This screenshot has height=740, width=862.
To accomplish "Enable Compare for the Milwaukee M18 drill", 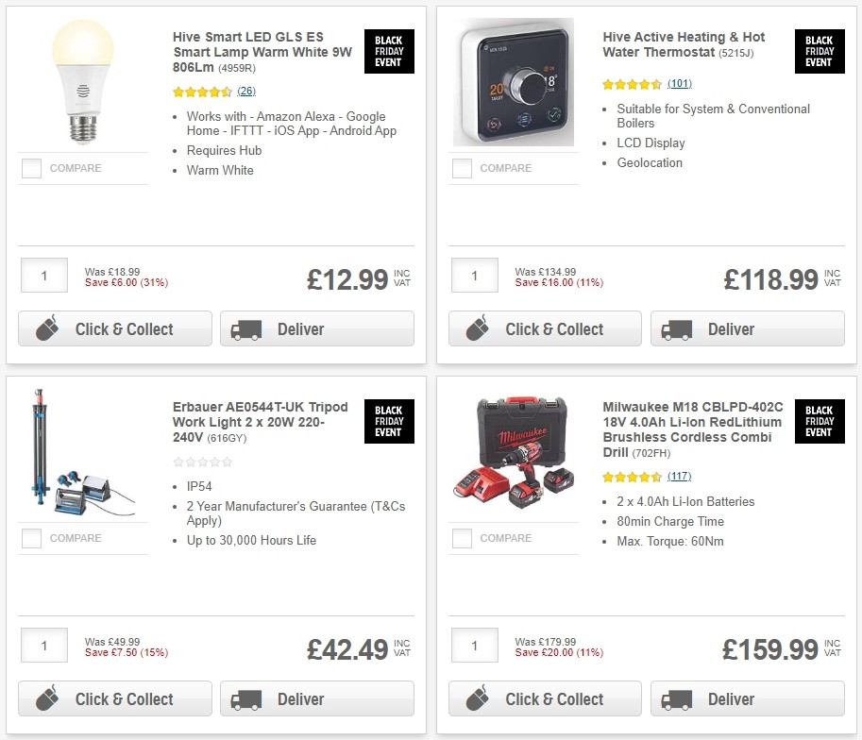I will 461,538.
